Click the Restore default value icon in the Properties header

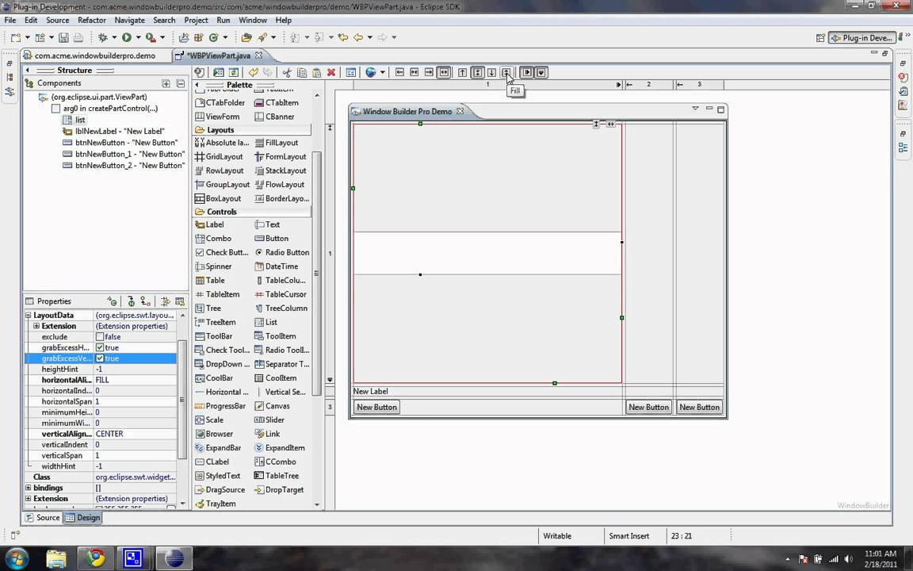pos(180,301)
